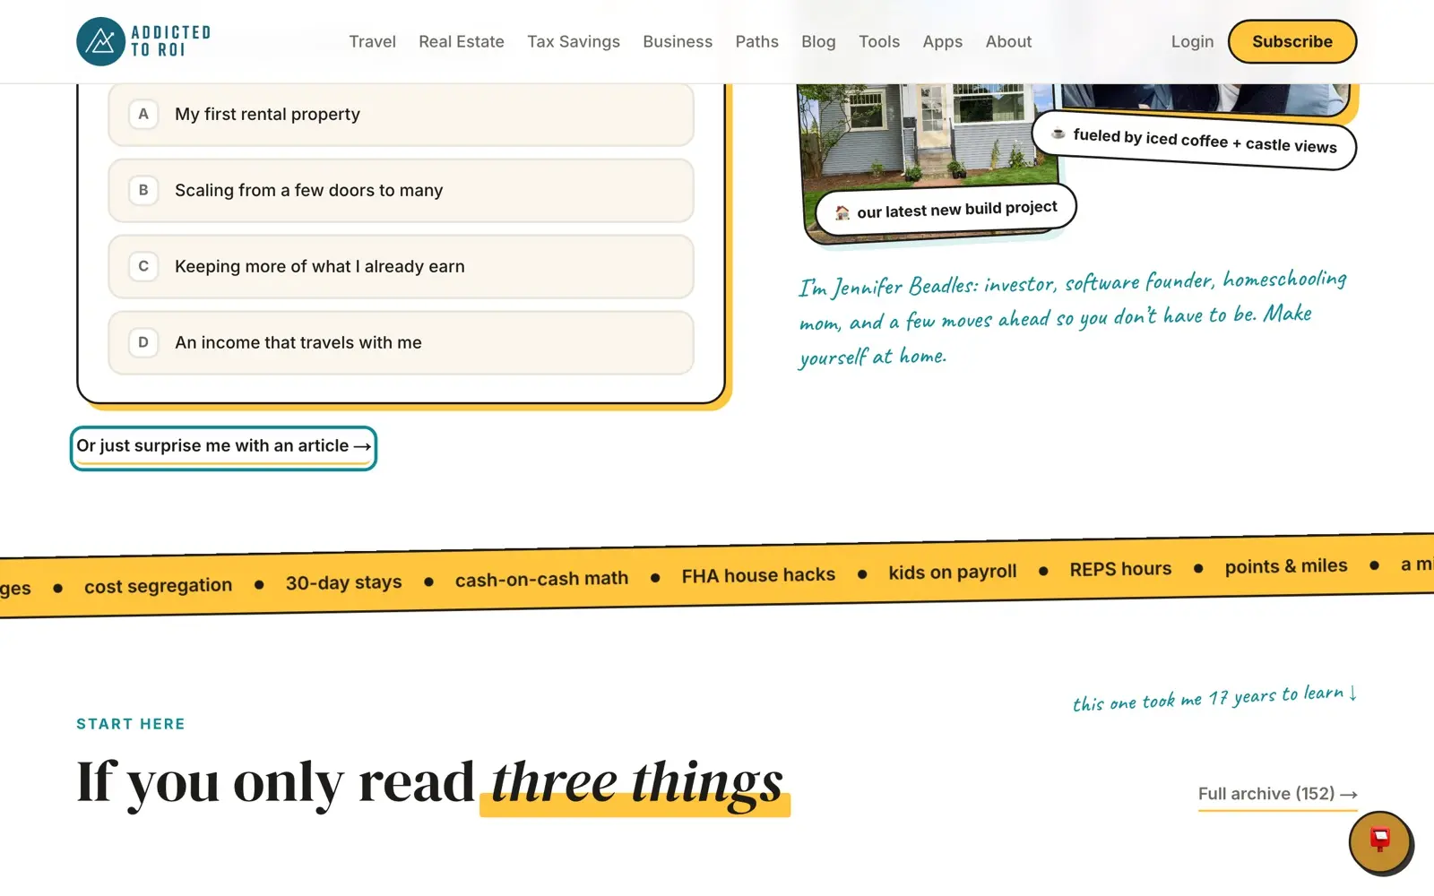1434x896 pixels.
Task: Choose option A: My first rental property
Action: pos(401,114)
